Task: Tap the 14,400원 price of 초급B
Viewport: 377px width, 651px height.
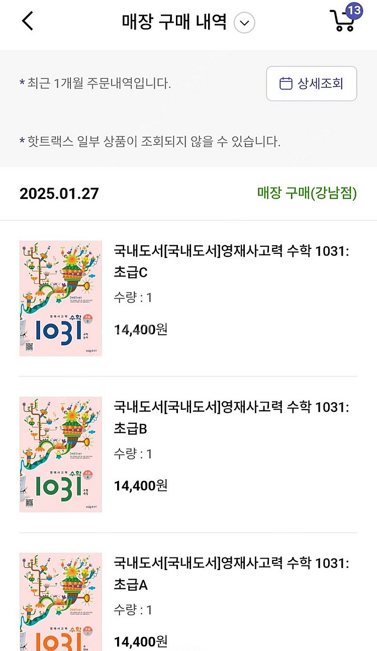Action: pyautogui.click(x=141, y=486)
